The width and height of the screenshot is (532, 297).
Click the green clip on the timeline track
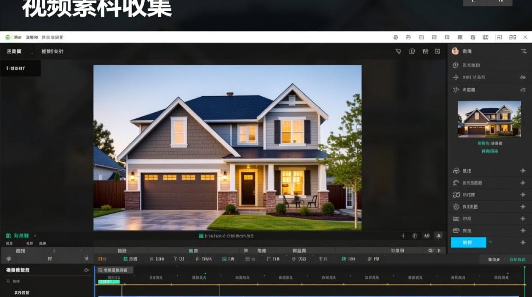[x=109, y=282]
